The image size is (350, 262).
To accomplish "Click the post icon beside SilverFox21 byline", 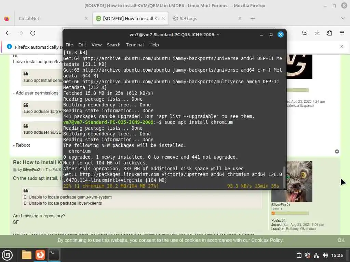I will coord(15,170).
